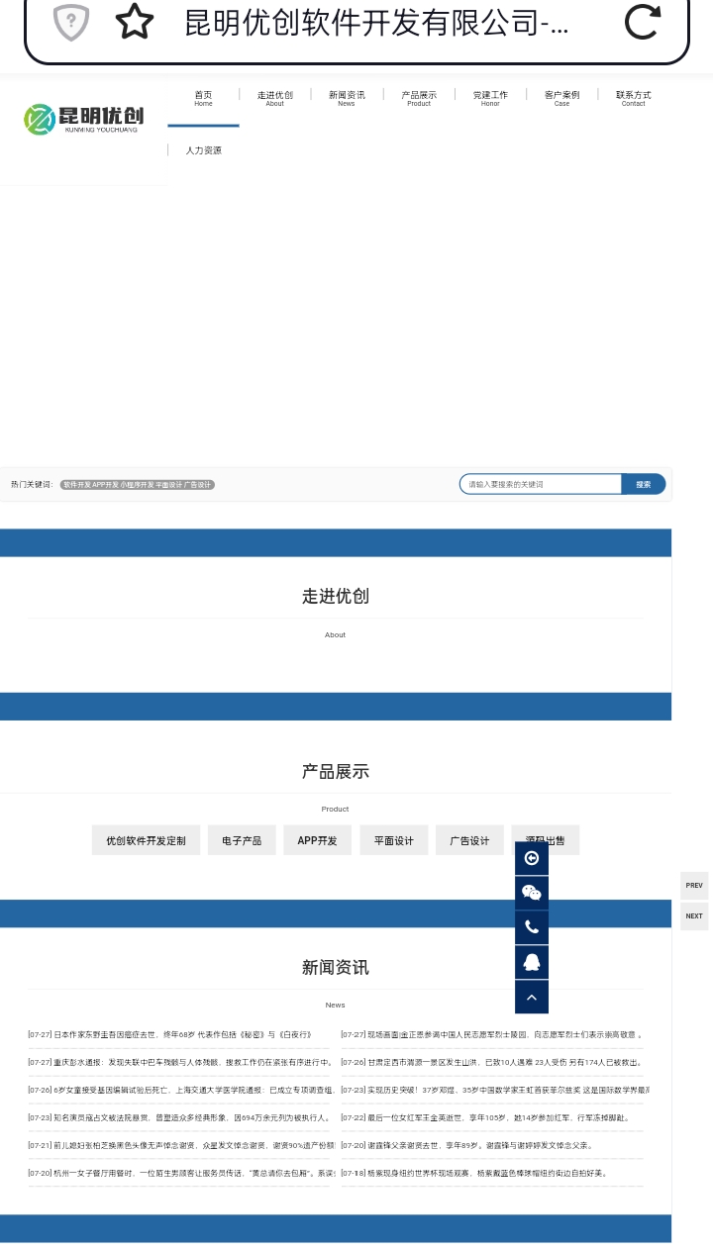Screen dimensions: 713x1249
Task: Open news about 前儿媳妇张柏芝
Action: coord(180,1145)
